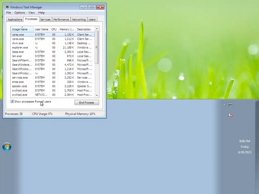Click the 6/30/2023 date on taskbar
This screenshot has height=194, width=259.
tap(245, 152)
